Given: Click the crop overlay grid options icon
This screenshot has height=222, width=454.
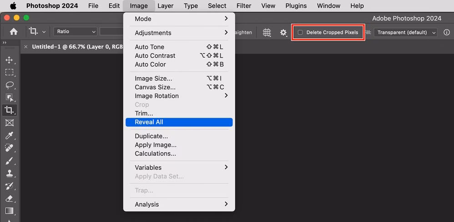Looking at the screenshot, I should (267, 32).
